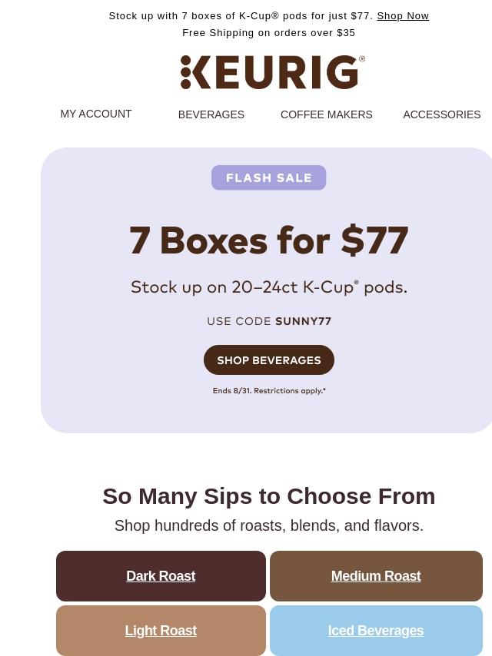Click the Free Shipping on orders over $35 text

pyautogui.click(x=268, y=32)
